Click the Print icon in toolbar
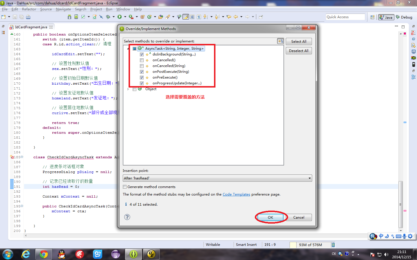This screenshot has width=417, height=260. point(28,17)
